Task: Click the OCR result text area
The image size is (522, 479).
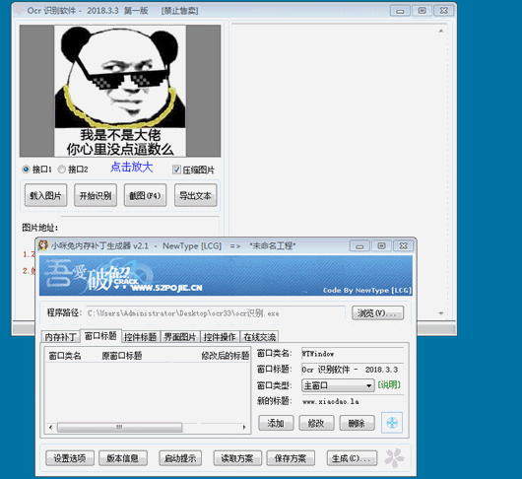Action: pyautogui.click(x=334, y=171)
